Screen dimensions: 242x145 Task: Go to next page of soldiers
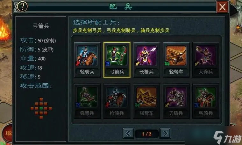click(x=165, y=134)
